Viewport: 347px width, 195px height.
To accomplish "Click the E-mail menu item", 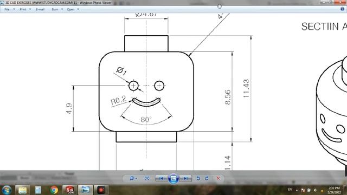I will click(x=40, y=9).
